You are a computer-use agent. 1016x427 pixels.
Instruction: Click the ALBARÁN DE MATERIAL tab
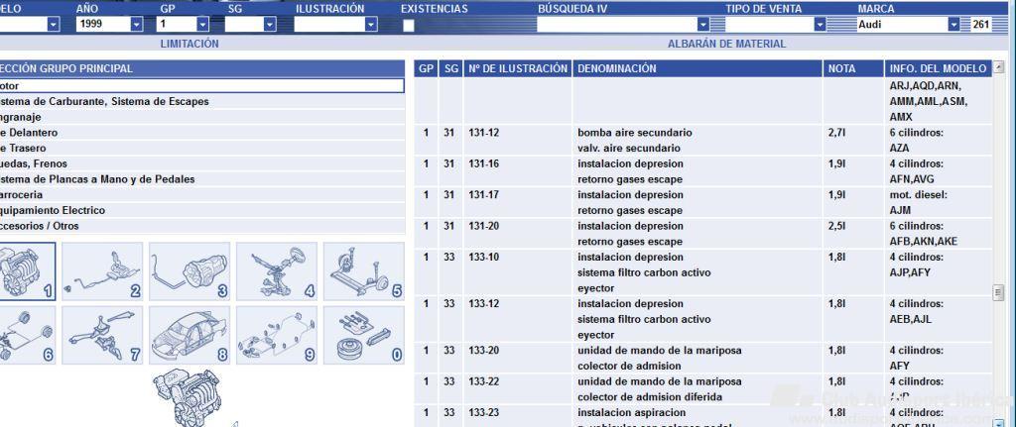pos(726,44)
